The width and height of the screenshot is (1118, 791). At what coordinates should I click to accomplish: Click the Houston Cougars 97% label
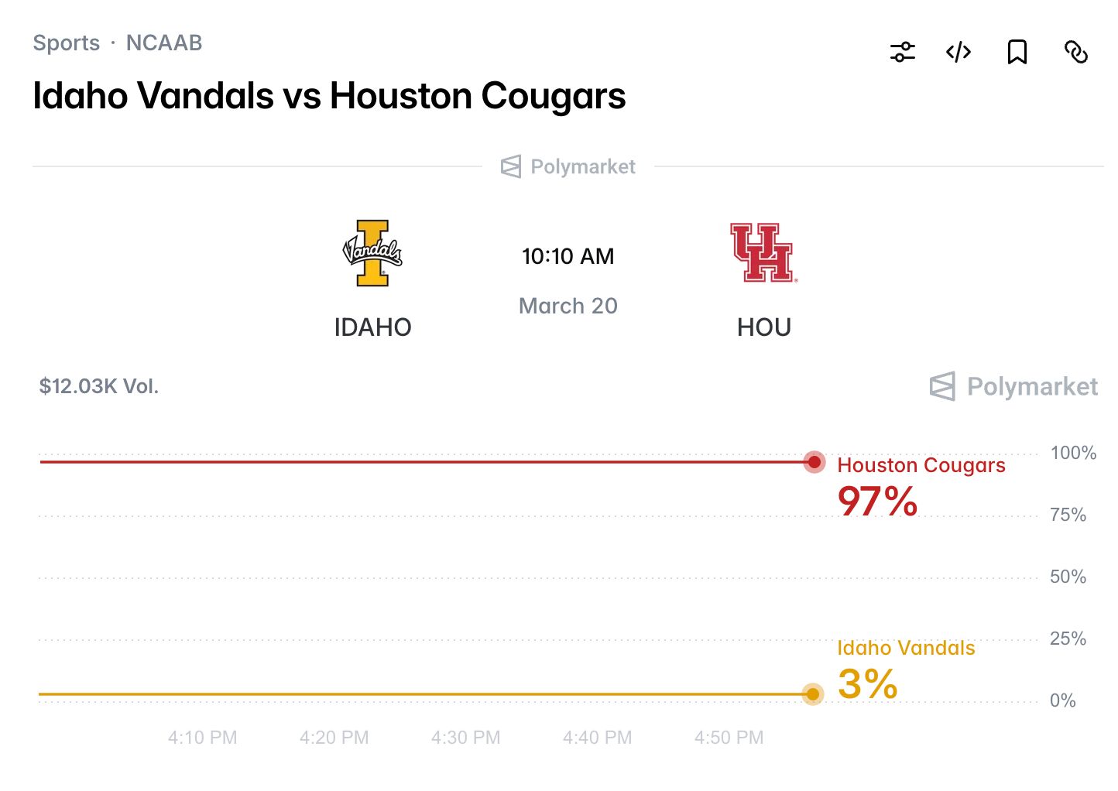878,501
